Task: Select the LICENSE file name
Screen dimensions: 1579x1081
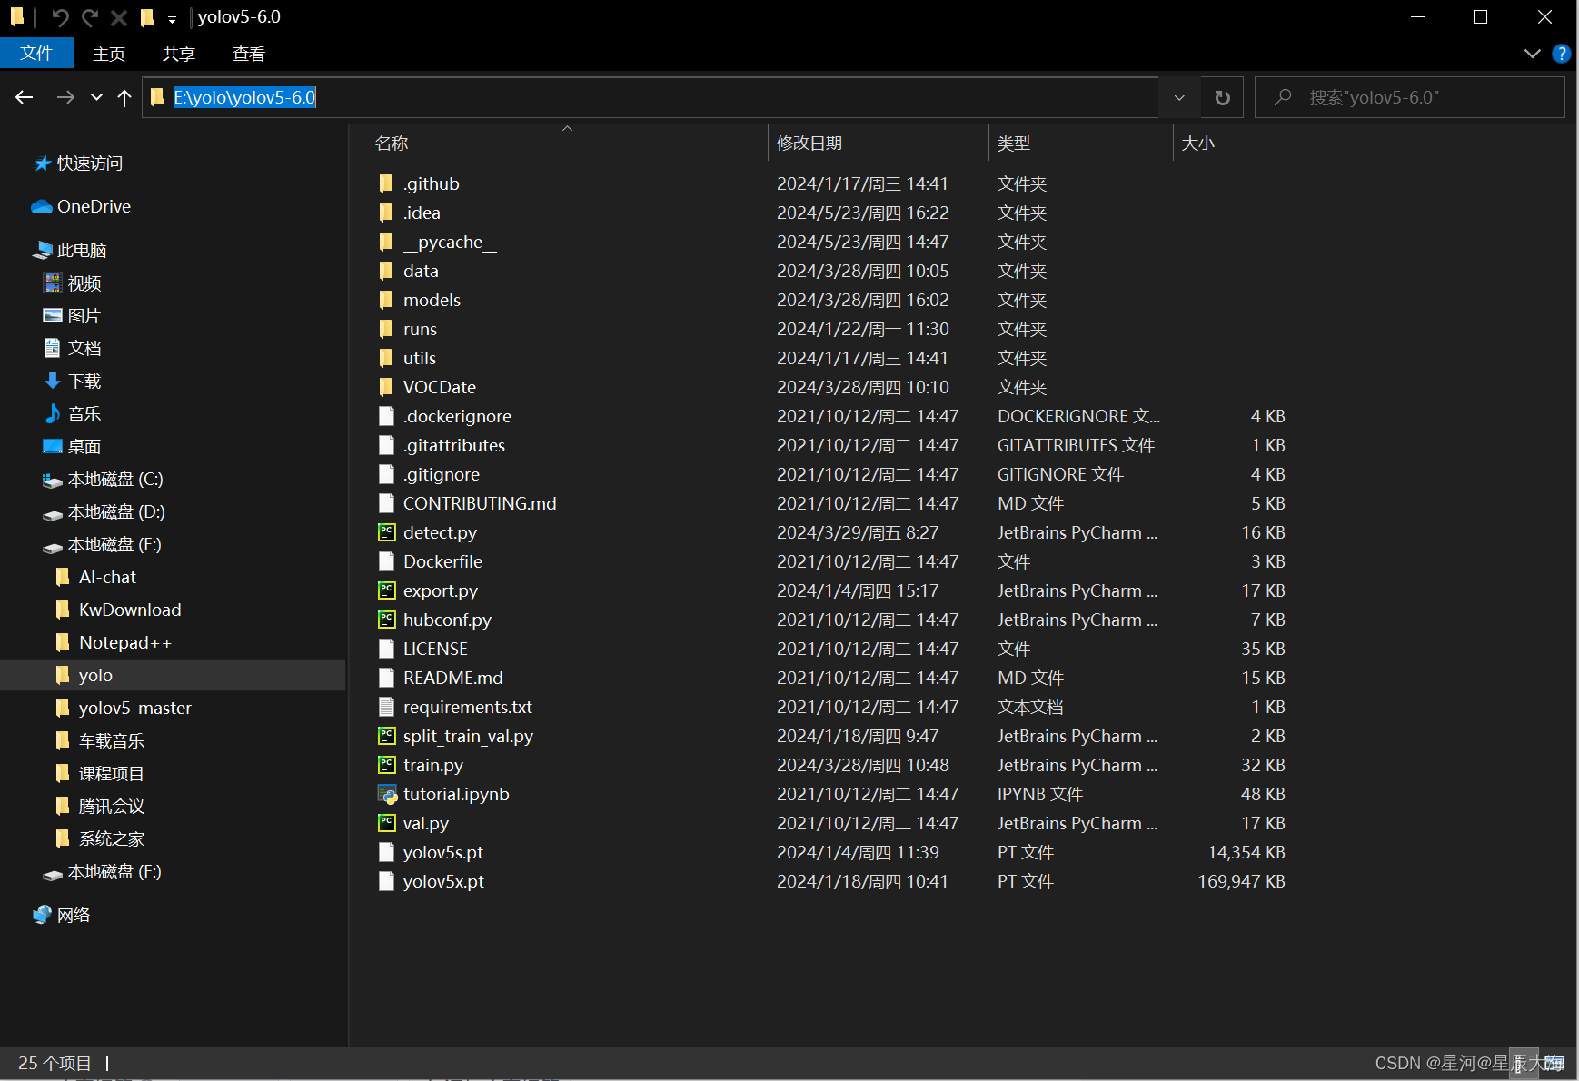Action: click(x=435, y=649)
